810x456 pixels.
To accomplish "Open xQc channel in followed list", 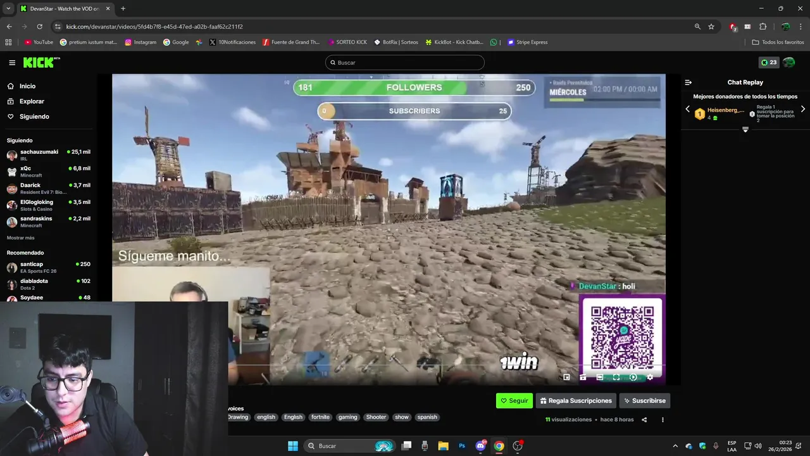I will tap(48, 172).
